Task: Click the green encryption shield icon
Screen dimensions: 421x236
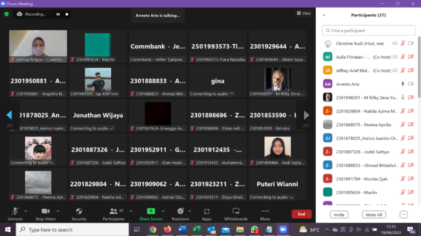Action: [7, 14]
